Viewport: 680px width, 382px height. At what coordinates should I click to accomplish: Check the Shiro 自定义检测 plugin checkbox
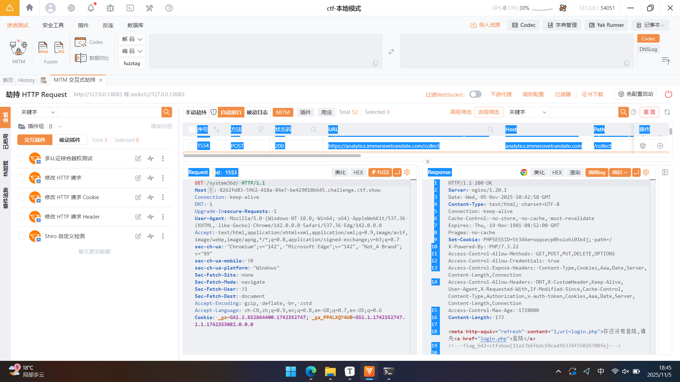point(22,236)
